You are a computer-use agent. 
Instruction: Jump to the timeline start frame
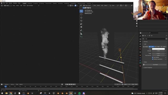pyautogui.click(x=66, y=84)
